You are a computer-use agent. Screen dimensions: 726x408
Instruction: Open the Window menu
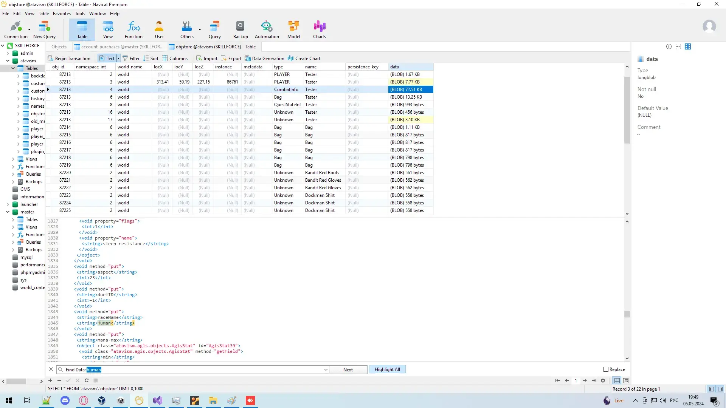[98, 14]
